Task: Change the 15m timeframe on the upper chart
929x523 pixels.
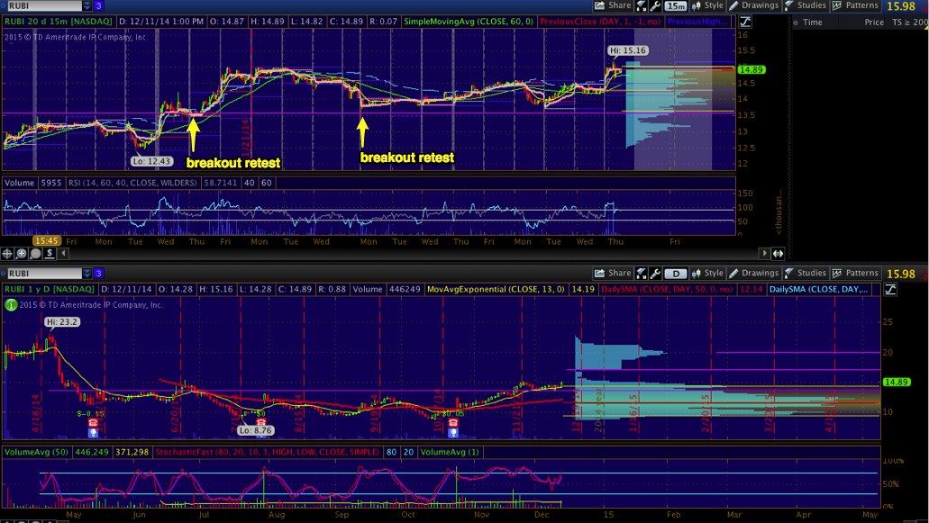Action: point(675,6)
